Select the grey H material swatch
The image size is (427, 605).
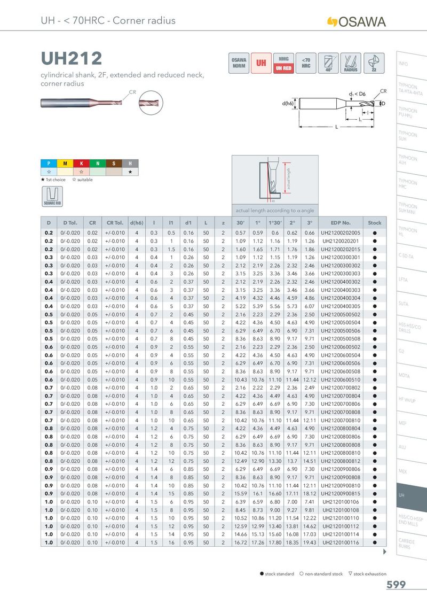coord(130,163)
